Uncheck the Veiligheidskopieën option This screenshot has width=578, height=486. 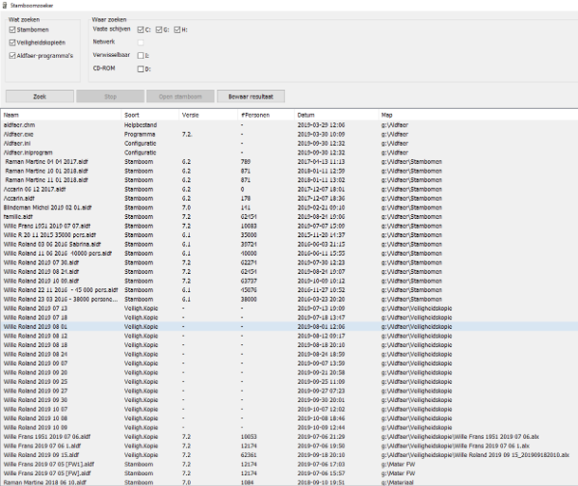click(12, 42)
